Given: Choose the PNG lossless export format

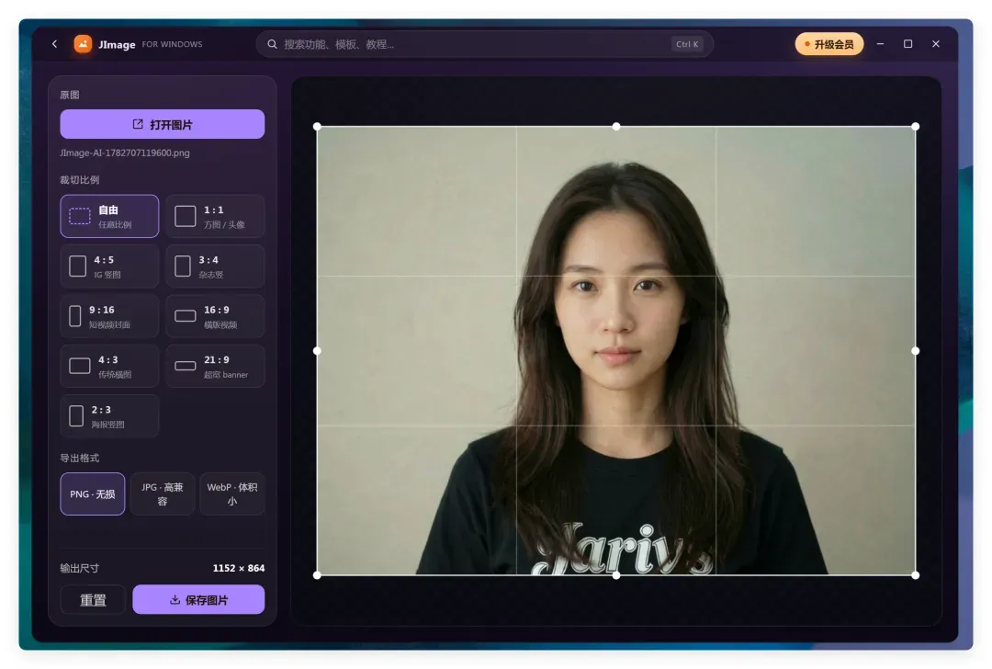Looking at the screenshot, I should [x=93, y=493].
